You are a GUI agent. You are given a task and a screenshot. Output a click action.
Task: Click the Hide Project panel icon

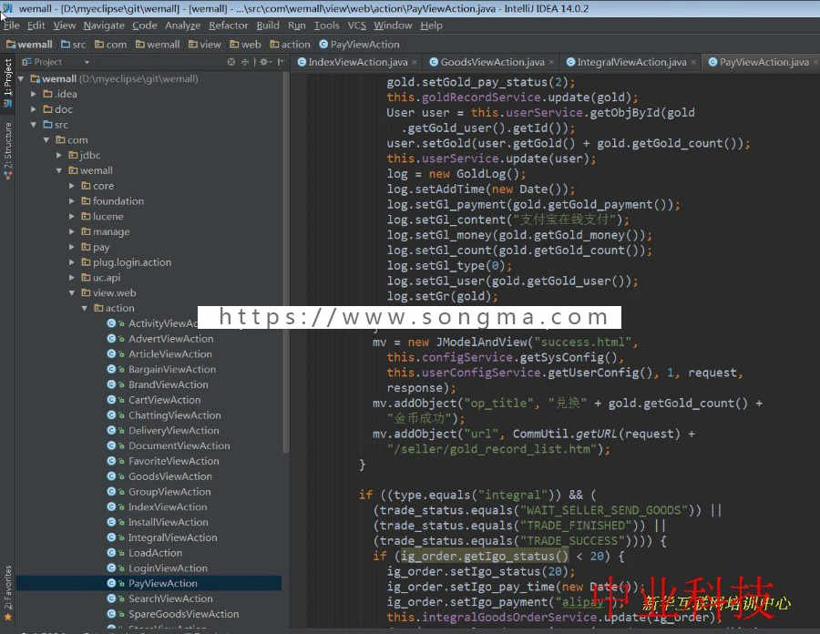pos(281,62)
